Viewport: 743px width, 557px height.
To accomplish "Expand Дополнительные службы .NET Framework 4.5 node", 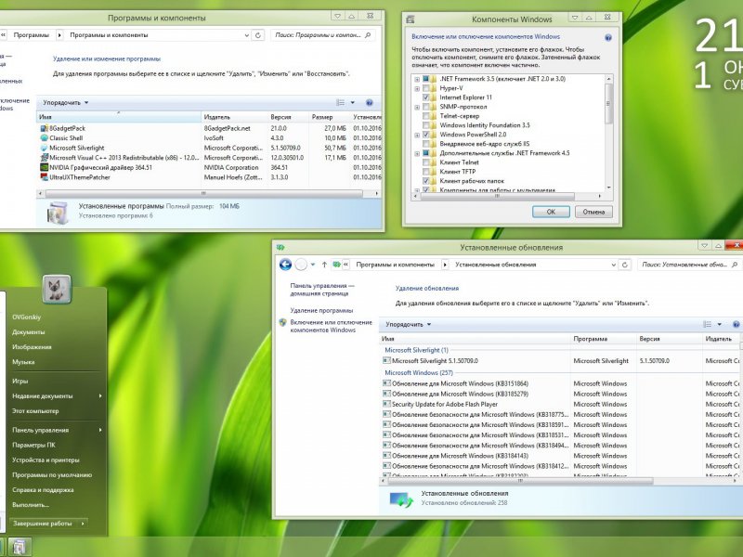I will 417,153.
